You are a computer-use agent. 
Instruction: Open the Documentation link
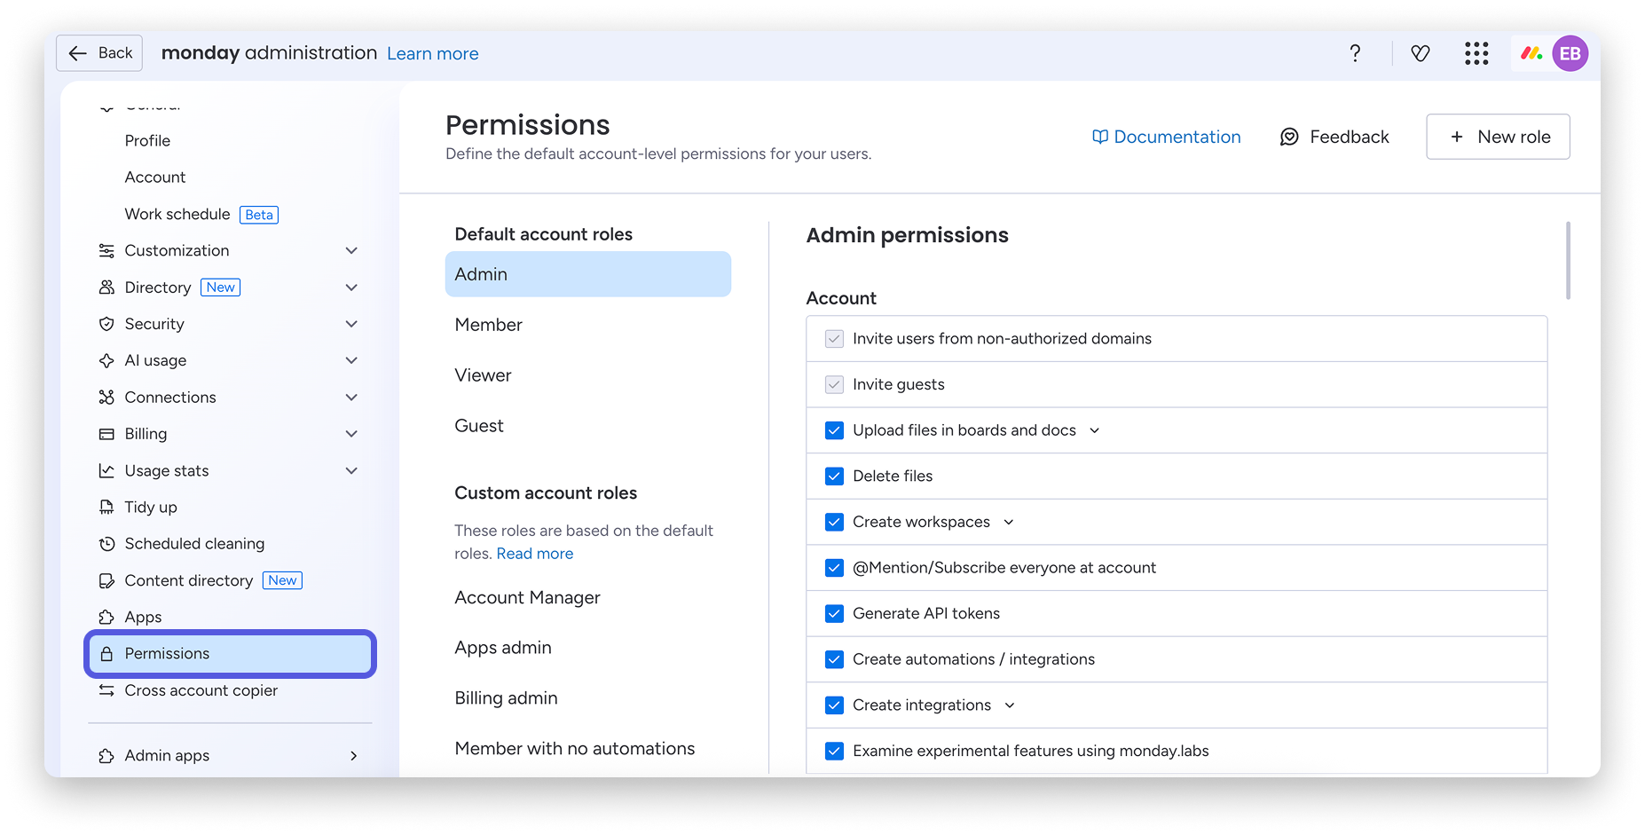1166,137
